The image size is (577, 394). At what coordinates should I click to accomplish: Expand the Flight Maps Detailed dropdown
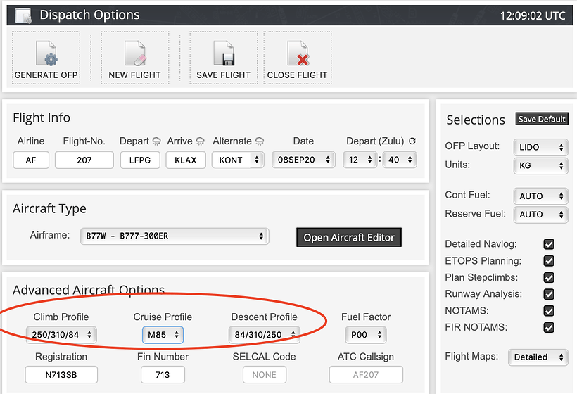pyautogui.click(x=538, y=357)
